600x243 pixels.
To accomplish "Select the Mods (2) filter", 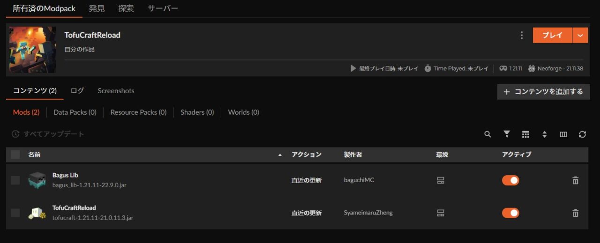I will [x=26, y=112].
